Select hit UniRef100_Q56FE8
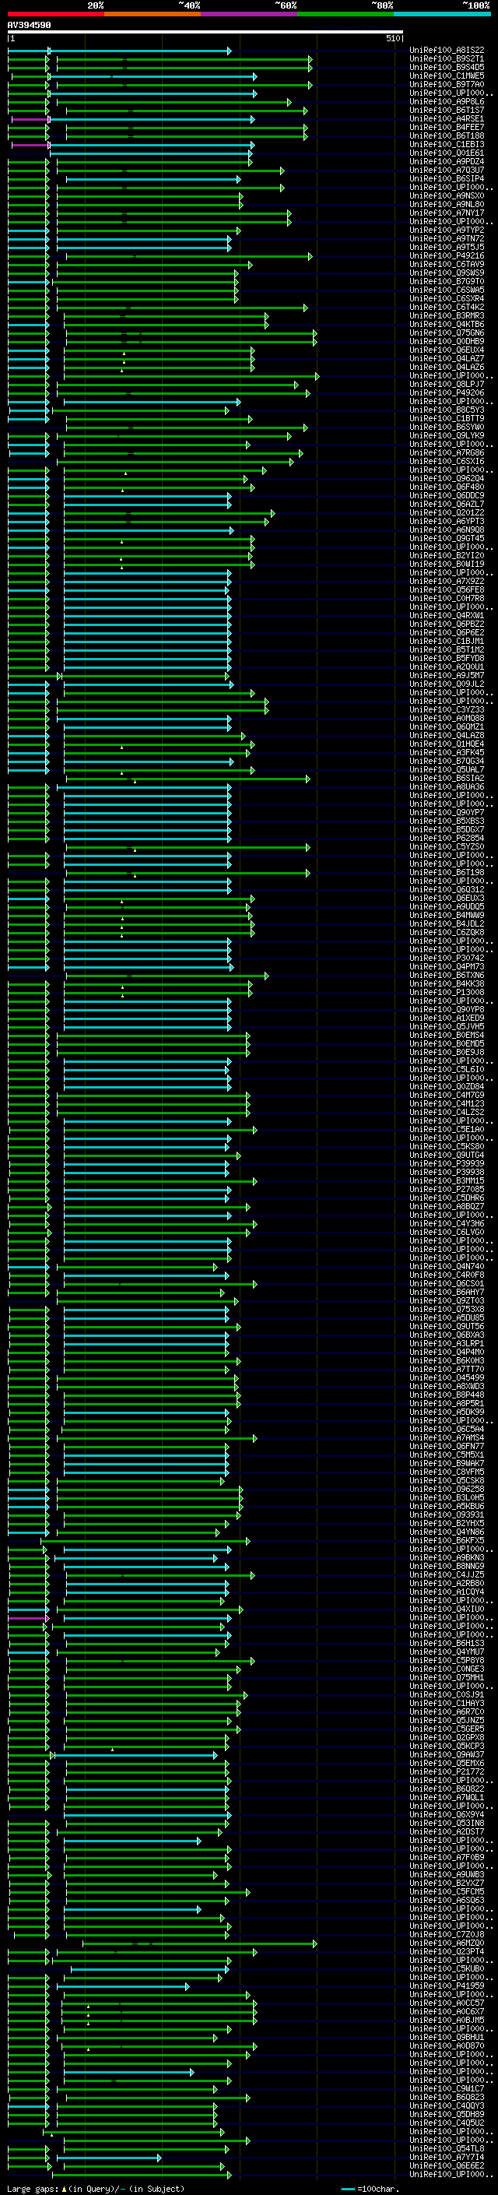The width and height of the screenshot is (498, 2195). coord(447,589)
